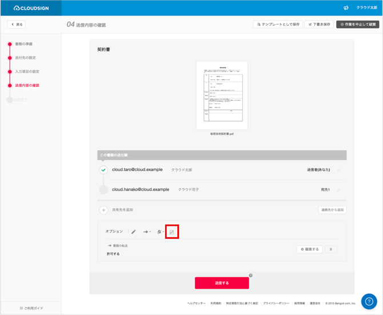Delete the forwarding option with trash icon
Screen dimensions: 383x315
(332, 249)
